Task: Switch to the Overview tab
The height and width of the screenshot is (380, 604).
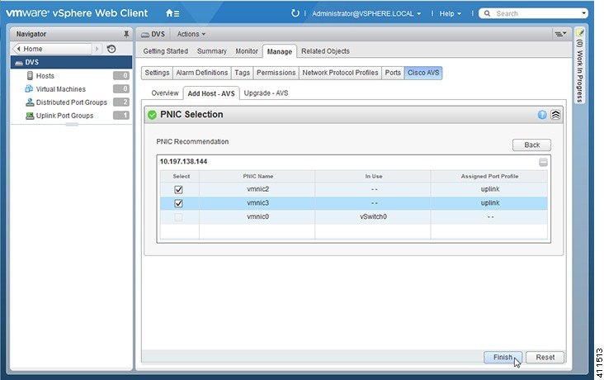Action: [x=165, y=93]
